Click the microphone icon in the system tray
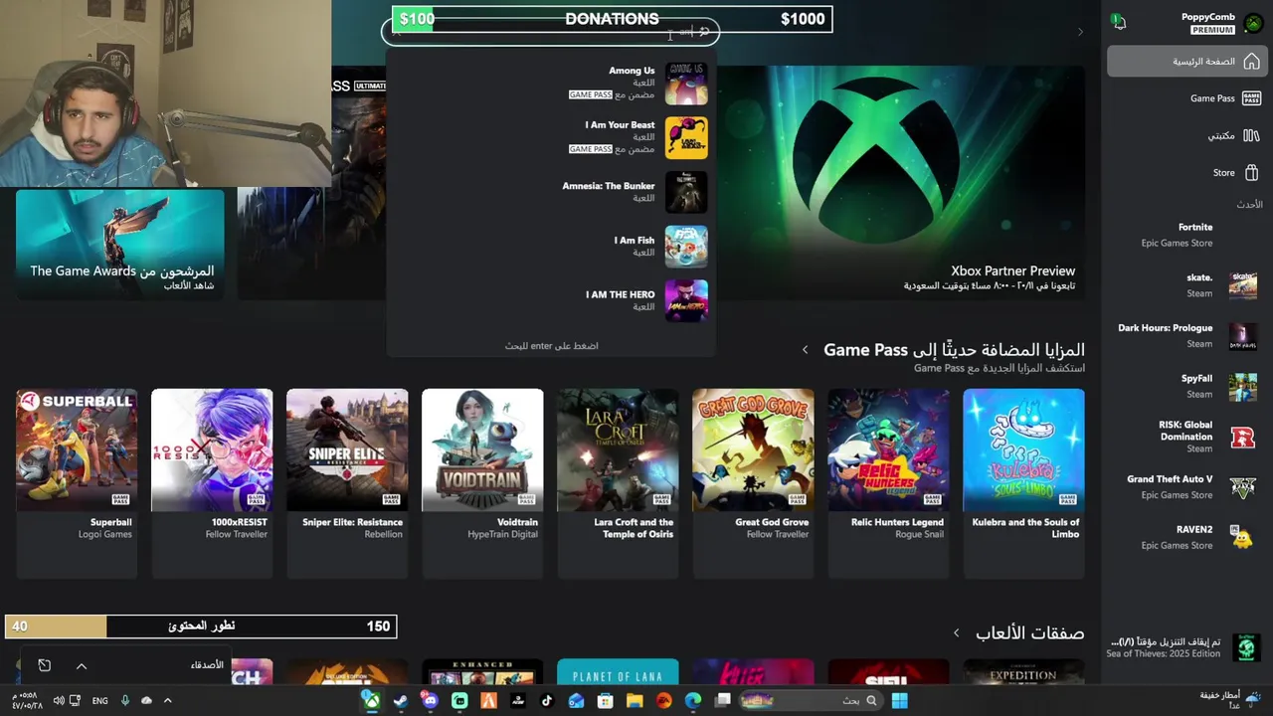This screenshot has height=716, width=1273. coord(125,701)
